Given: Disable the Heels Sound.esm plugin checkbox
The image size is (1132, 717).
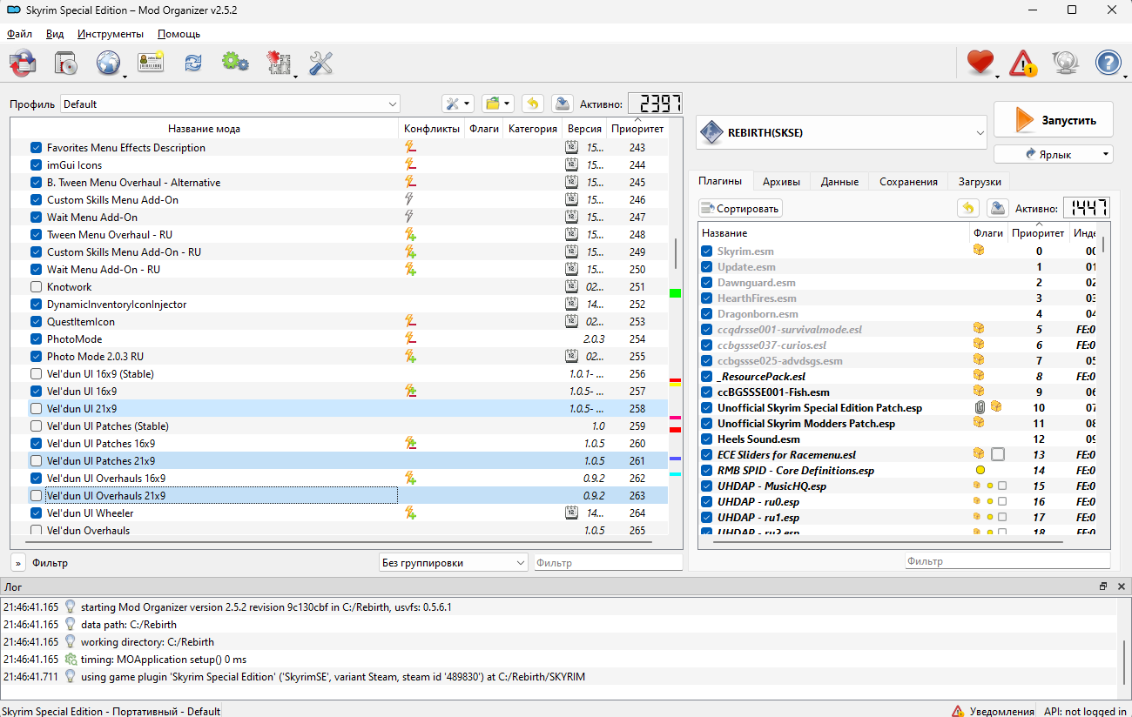Looking at the screenshot, I should pos(707,439).
